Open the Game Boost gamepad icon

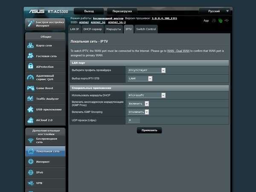(x=31, y=88)
